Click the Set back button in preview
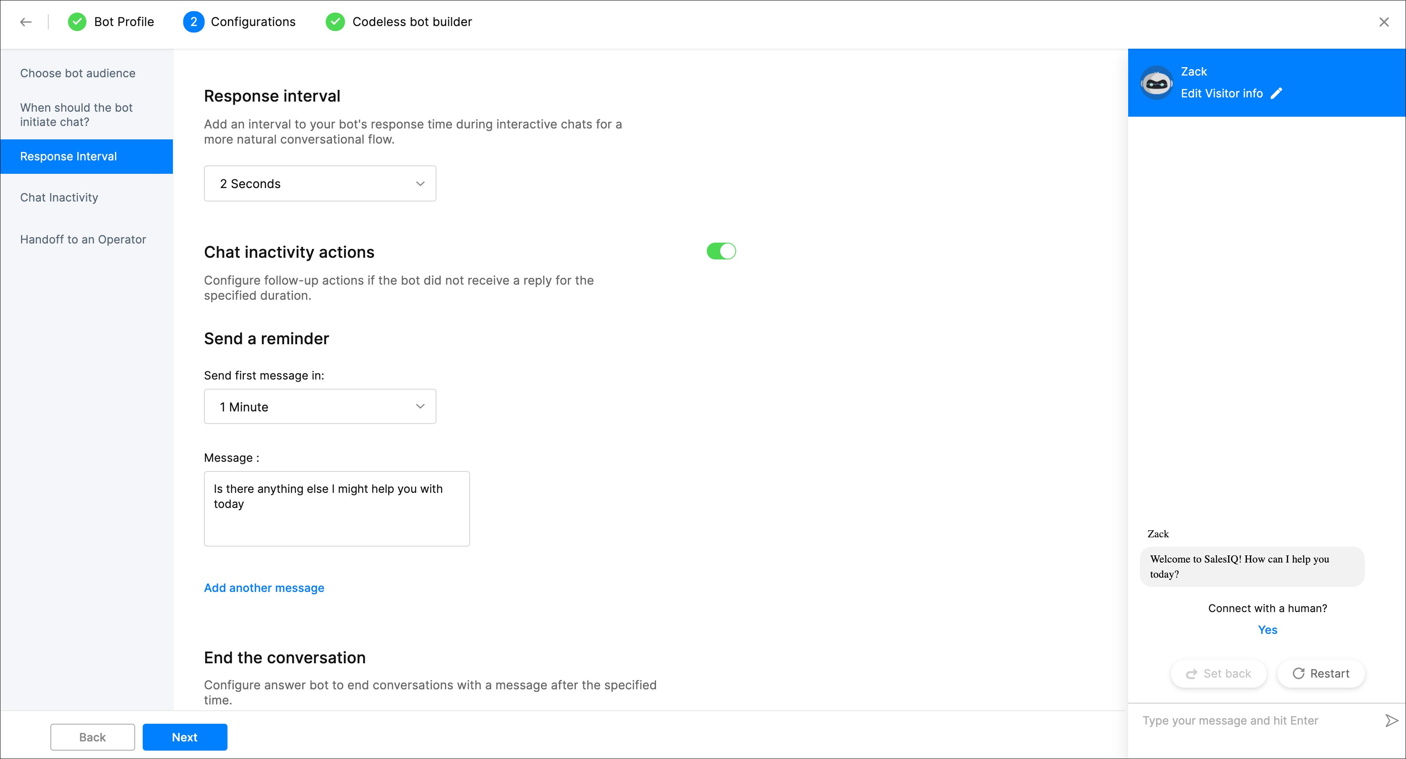The height and width of the screenshot is (759, 1406). [1218, 674]
